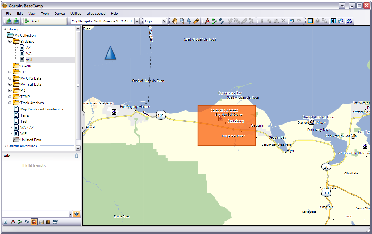372x234 pixels.
Task: Click the US 101 highway shield near Front
Action: coord(161,115)
